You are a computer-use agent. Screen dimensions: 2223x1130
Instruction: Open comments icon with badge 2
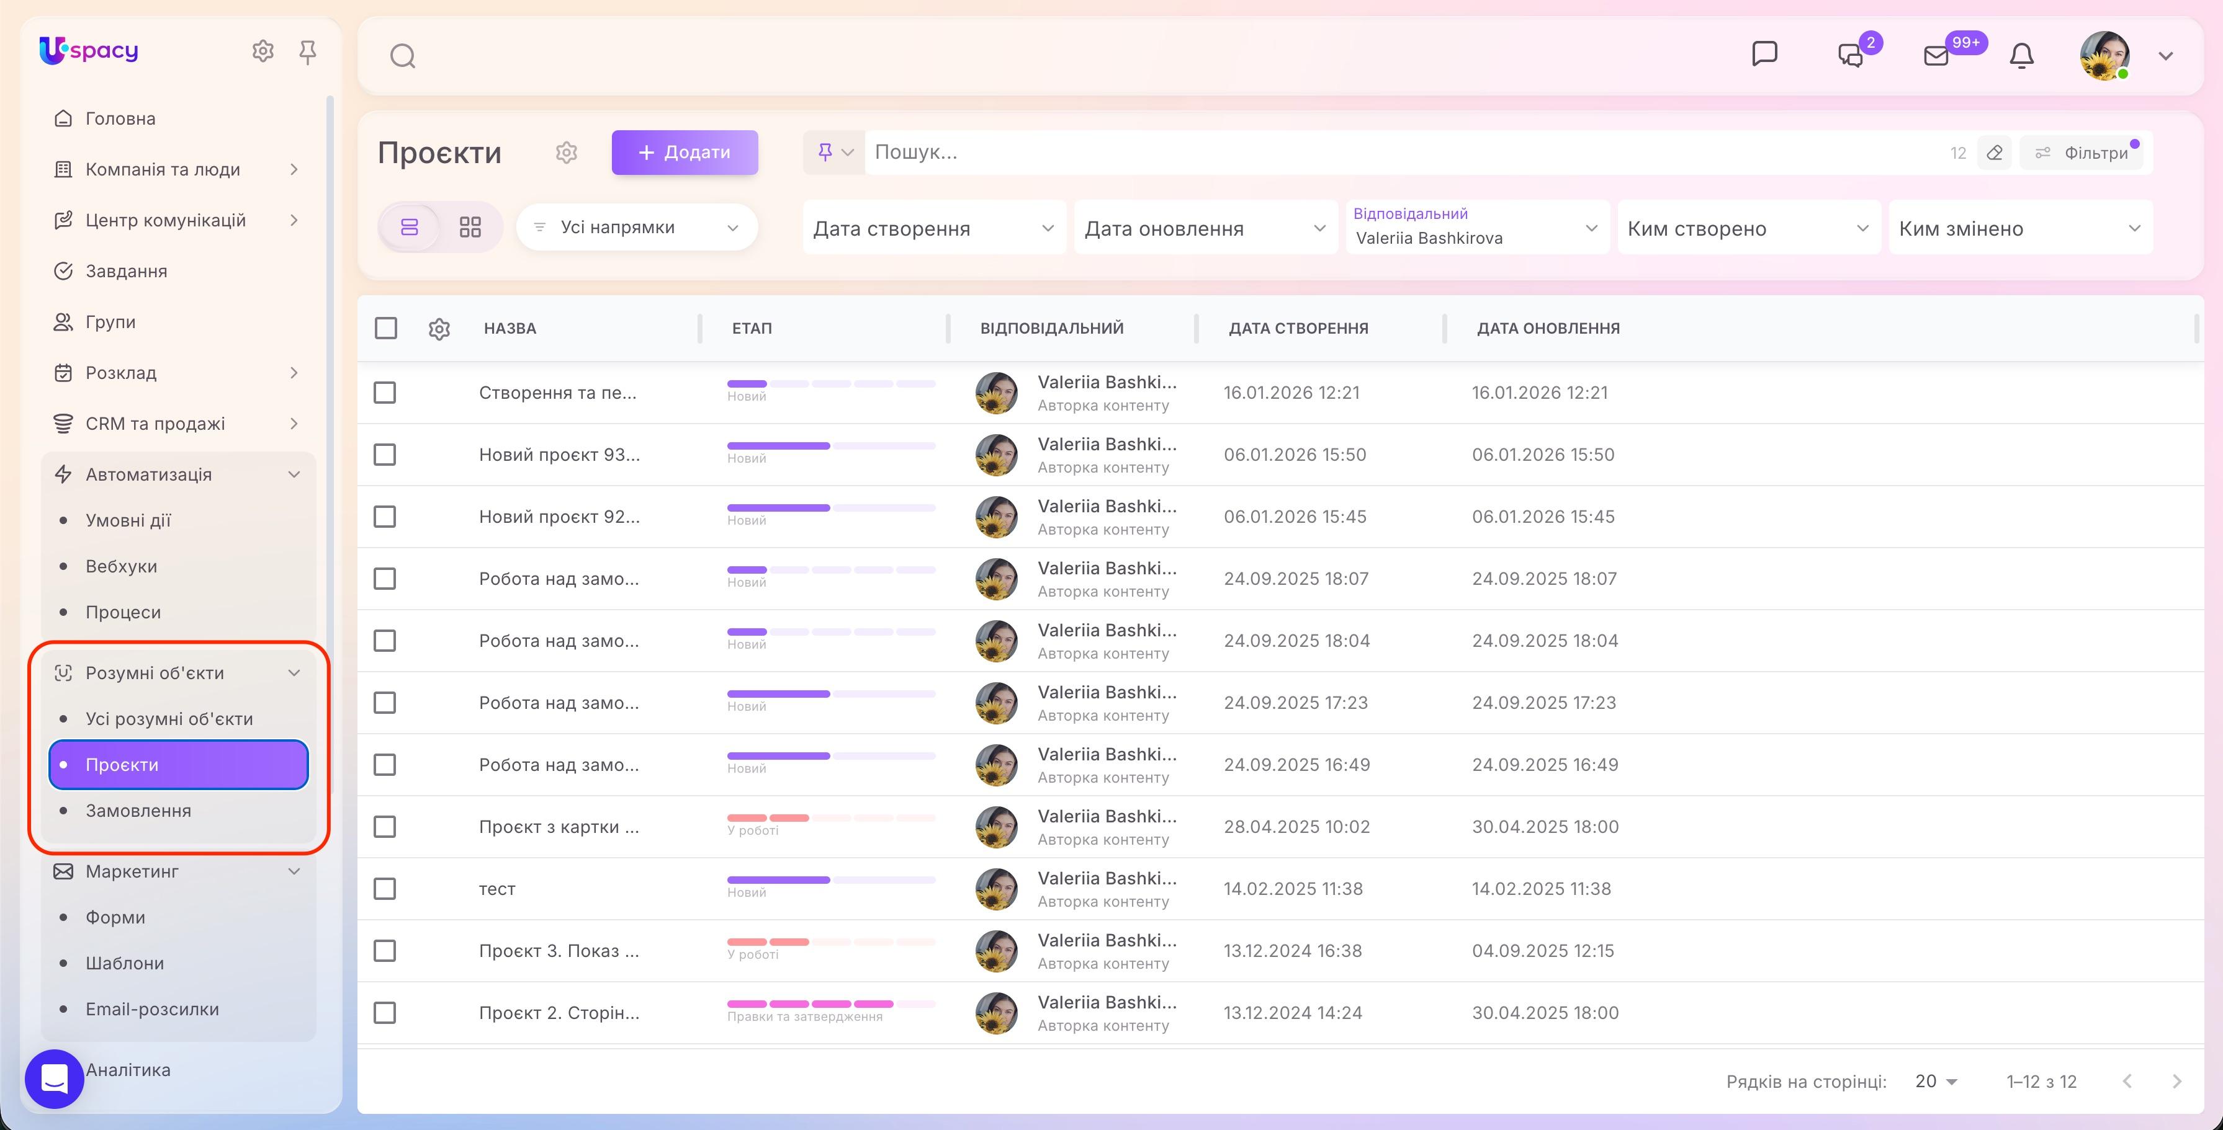tap(1850, 55)
